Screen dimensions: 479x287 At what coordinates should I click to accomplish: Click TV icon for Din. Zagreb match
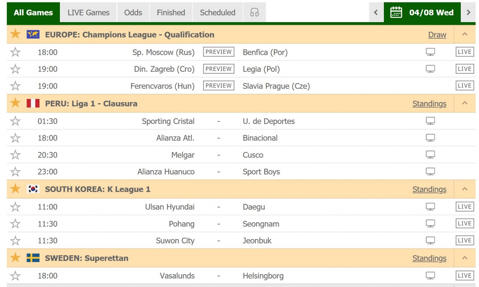tap(430, 69)
